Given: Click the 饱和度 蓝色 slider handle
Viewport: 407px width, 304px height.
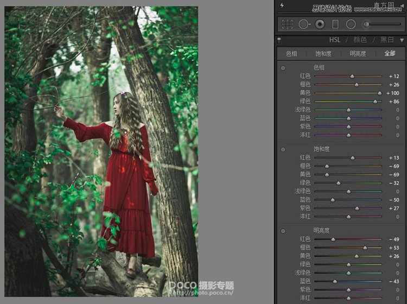Looking at the screenshot, I should [x=333, y=200].
